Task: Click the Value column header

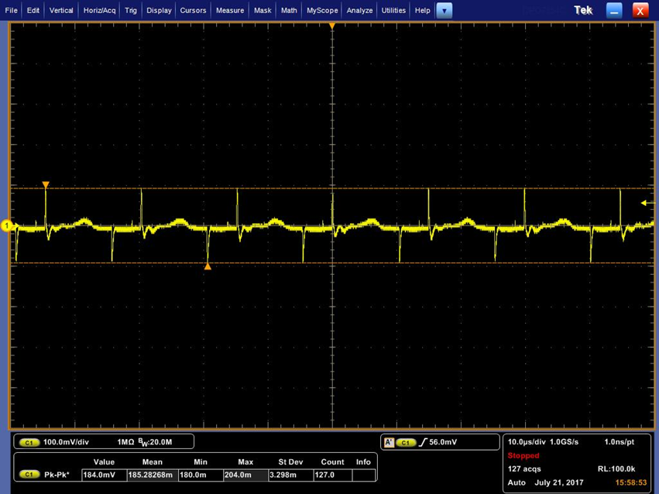Action: [x=104, y=462]
